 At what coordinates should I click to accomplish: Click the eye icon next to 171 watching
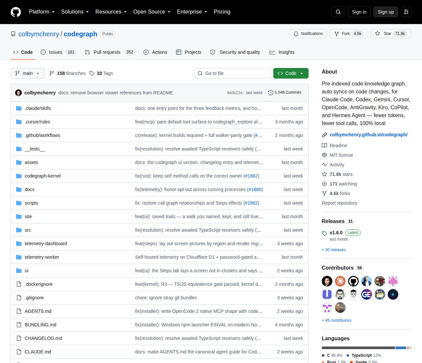coord(324,184)
